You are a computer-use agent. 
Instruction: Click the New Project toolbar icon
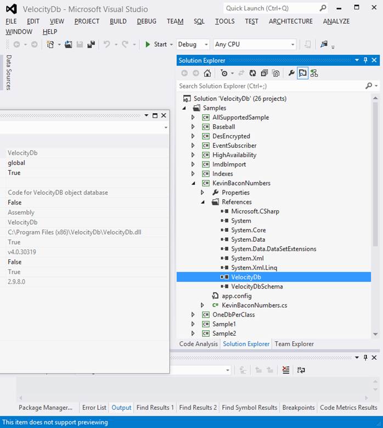[x=50, y=44]
